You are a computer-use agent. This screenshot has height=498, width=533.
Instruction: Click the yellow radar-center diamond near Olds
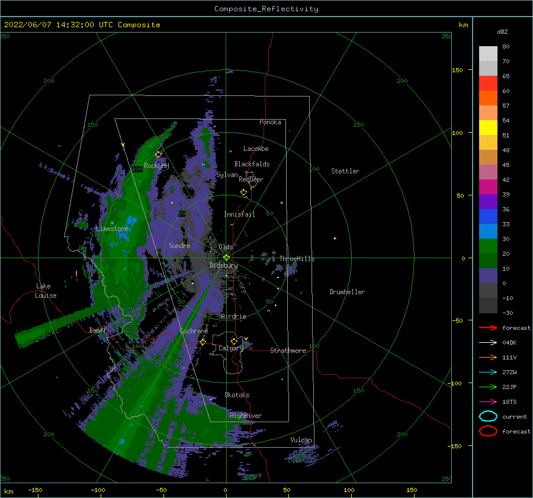tap(226, 258)
